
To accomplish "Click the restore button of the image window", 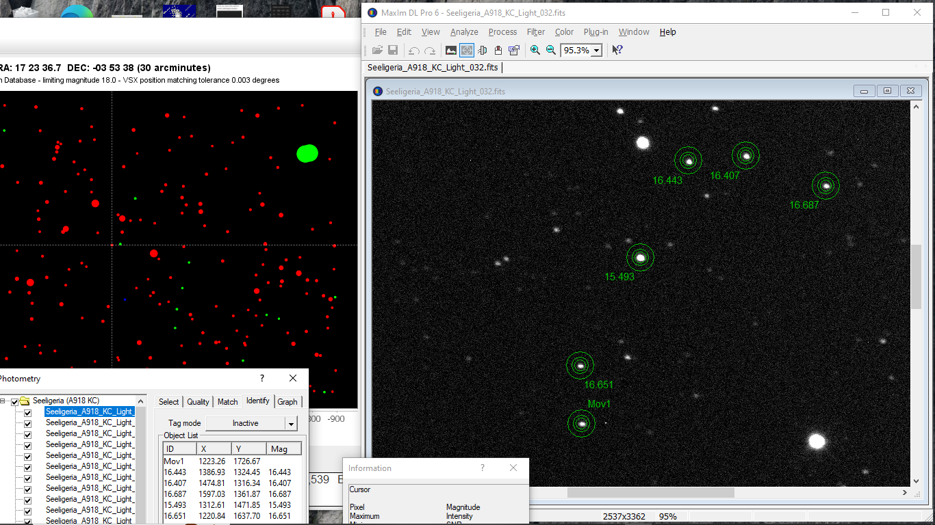I will coord(887,91).
